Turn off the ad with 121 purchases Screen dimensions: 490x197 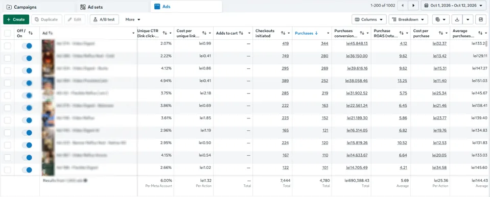27,133
